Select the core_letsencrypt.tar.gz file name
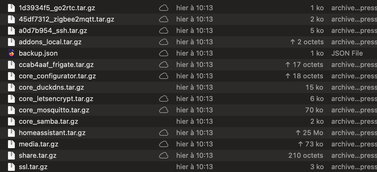 pyautogui.click(x=56, y=99)
